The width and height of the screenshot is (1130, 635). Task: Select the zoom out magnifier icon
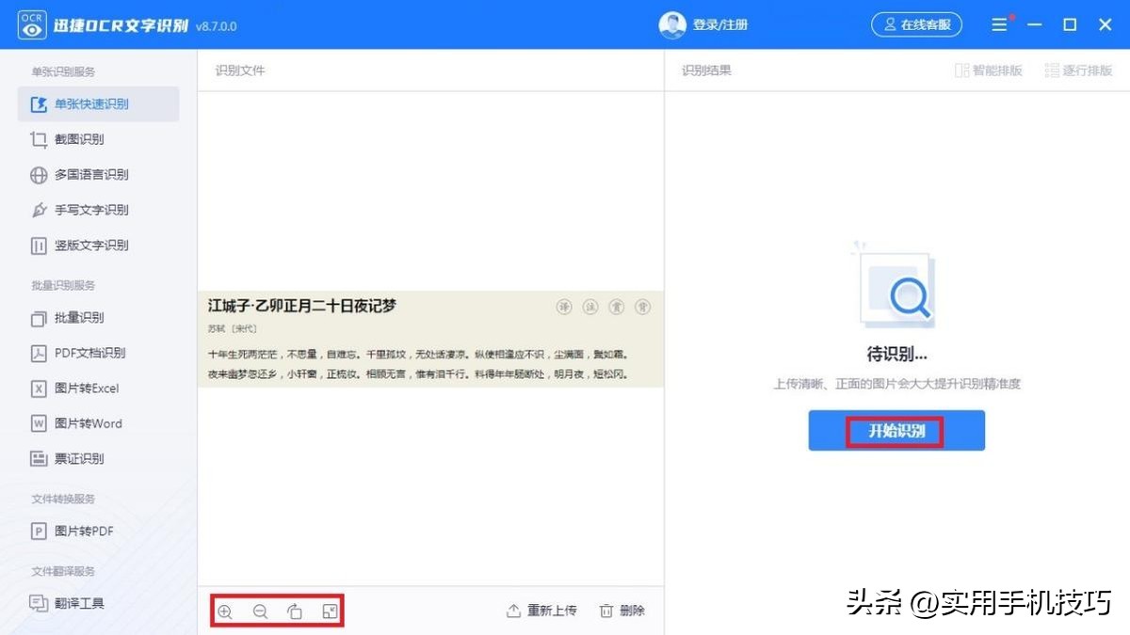[260, 611]
